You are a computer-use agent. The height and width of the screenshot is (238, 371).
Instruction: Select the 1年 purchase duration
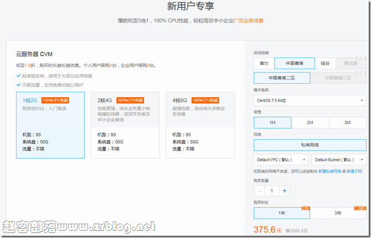282,213
